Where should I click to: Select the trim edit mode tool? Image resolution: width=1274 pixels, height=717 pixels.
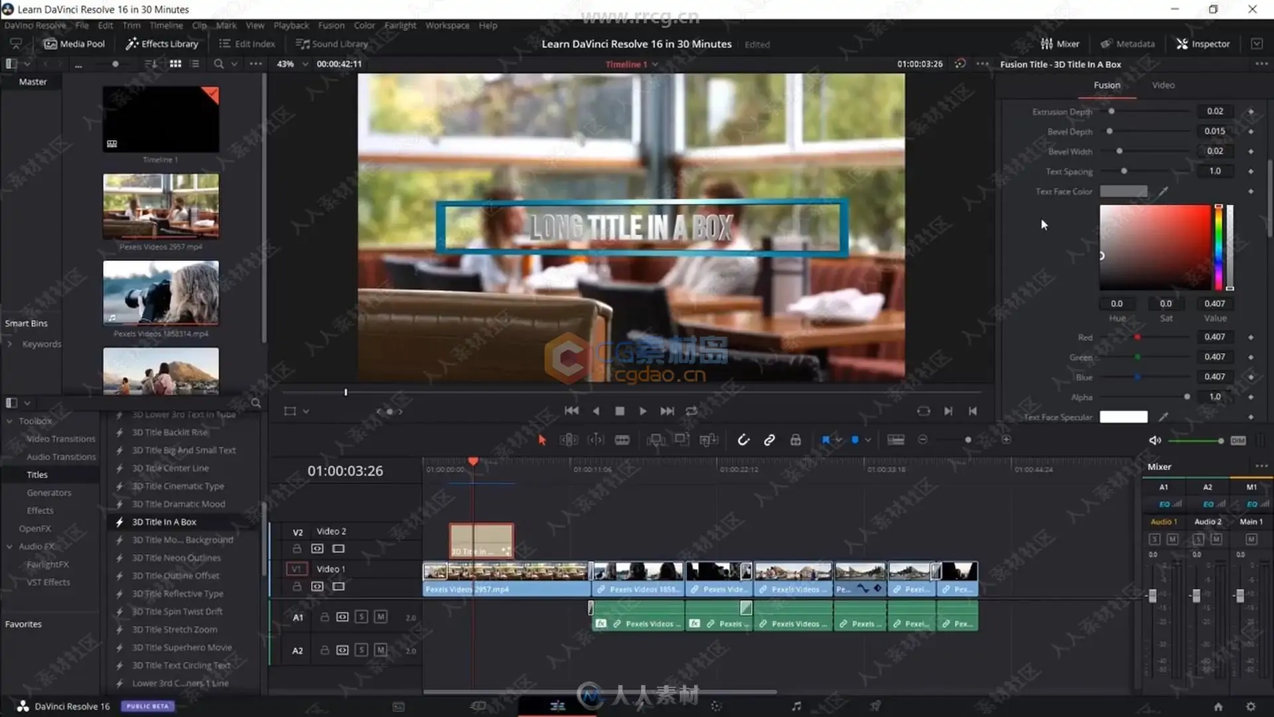click(569, 439)
